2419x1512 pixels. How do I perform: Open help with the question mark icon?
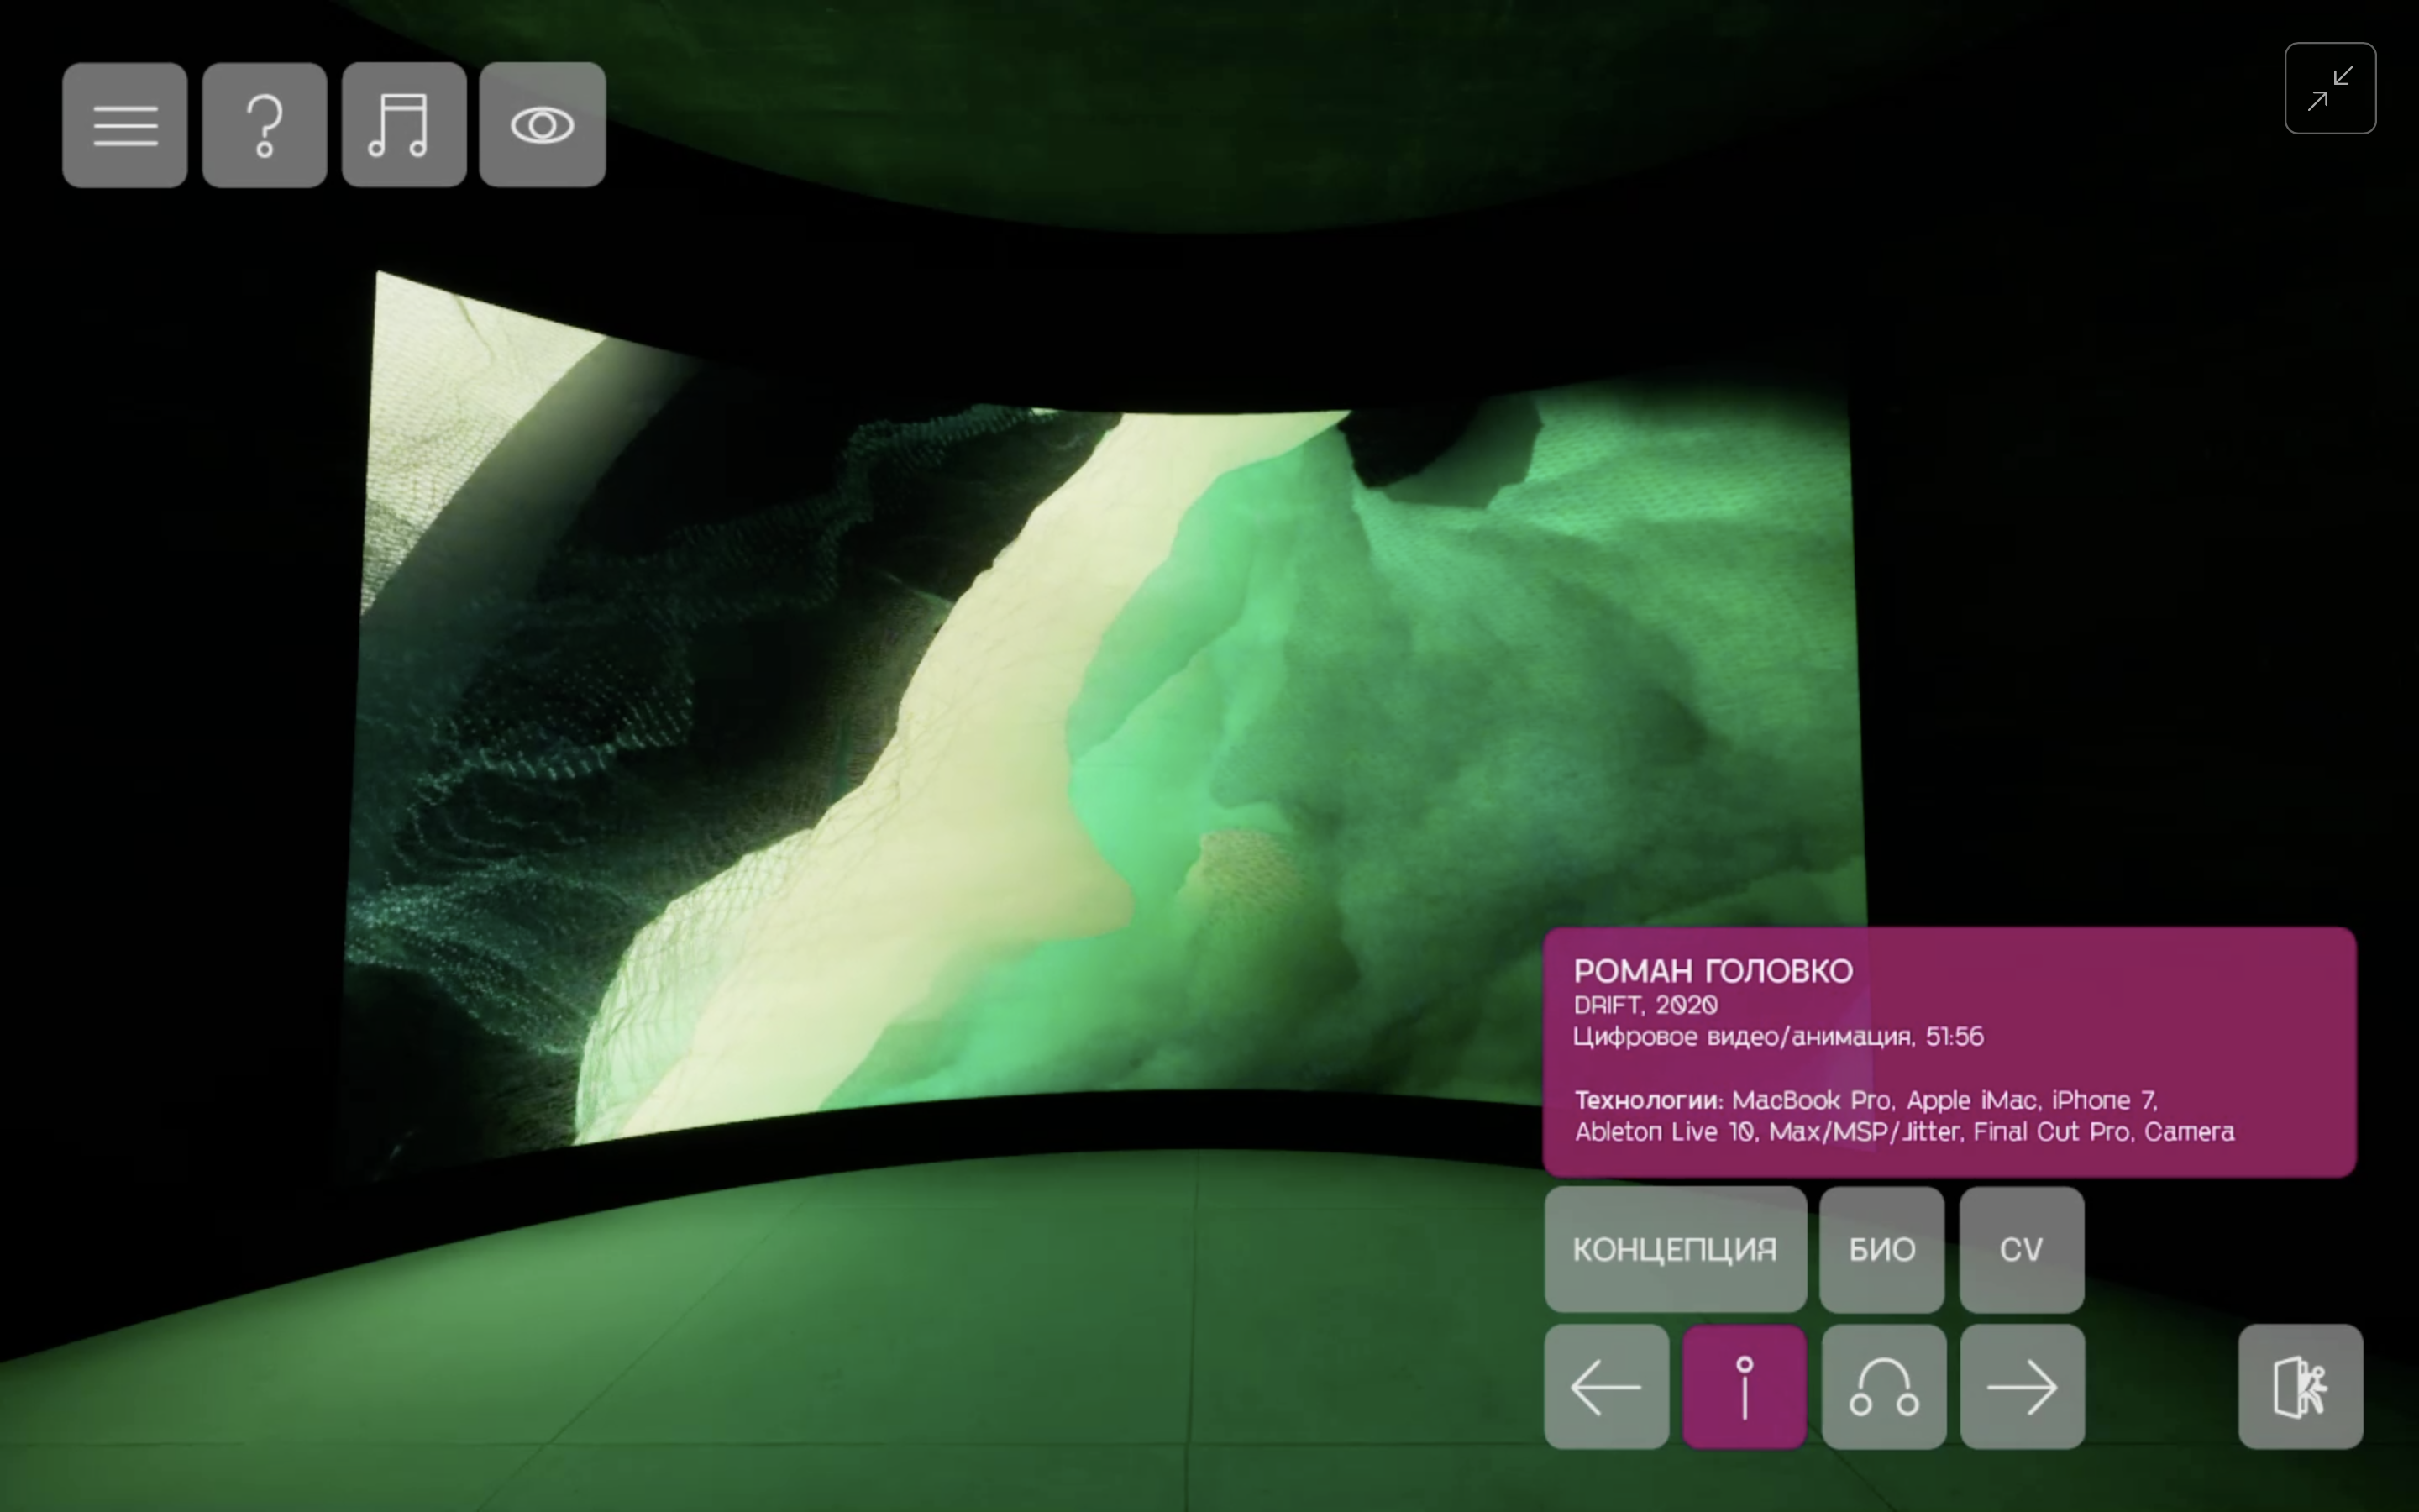[265, 125]
